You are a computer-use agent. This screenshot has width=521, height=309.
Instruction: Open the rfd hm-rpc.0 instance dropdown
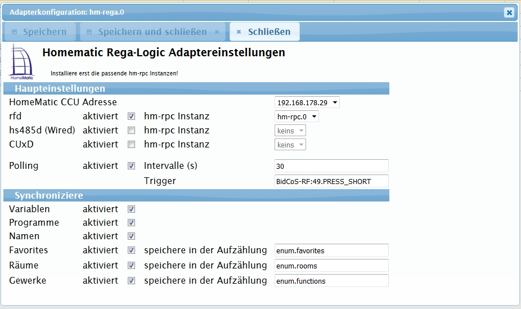coord(297,117)
